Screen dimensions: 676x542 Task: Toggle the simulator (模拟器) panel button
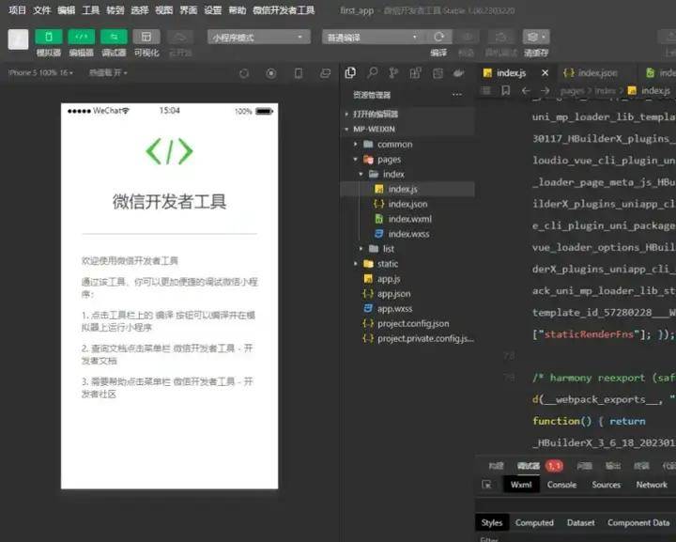click(x=48, y=37)
